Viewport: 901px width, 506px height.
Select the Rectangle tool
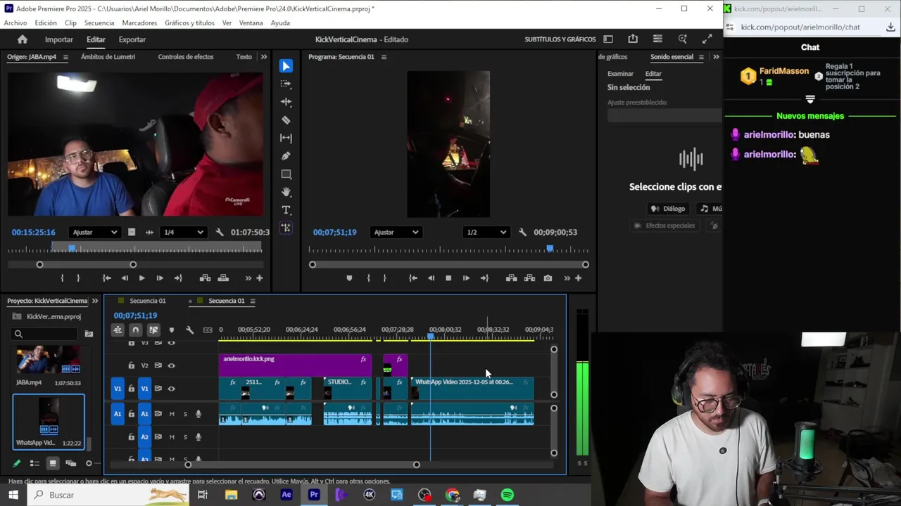(x=286, y=174)
